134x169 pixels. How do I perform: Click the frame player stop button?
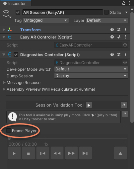(x=29, y=153)
